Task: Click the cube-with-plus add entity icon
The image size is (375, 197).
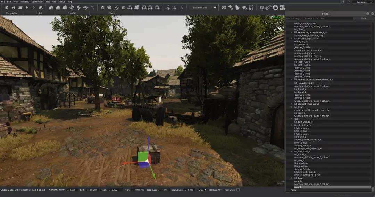Action: (x=109, y=8)
